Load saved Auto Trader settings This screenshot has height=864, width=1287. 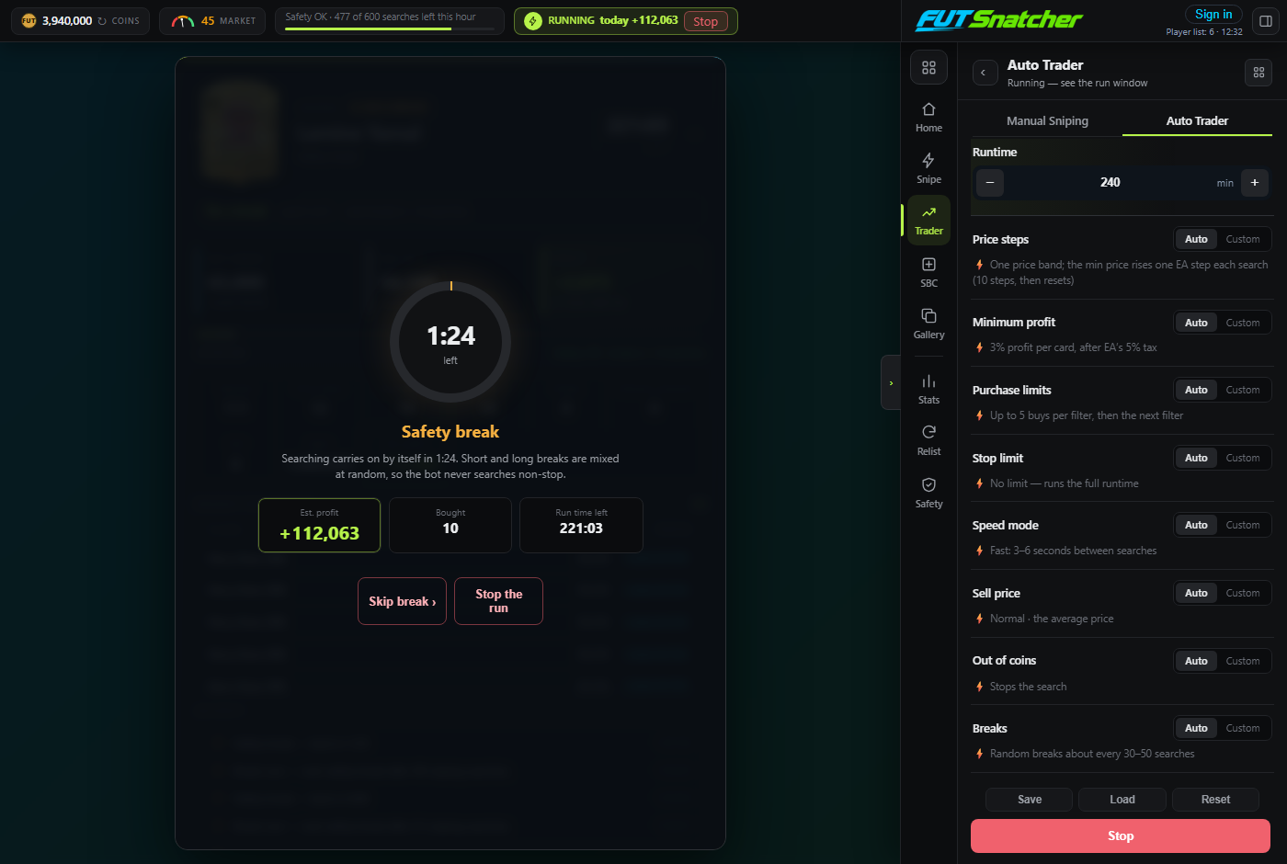pos(1122,800)
